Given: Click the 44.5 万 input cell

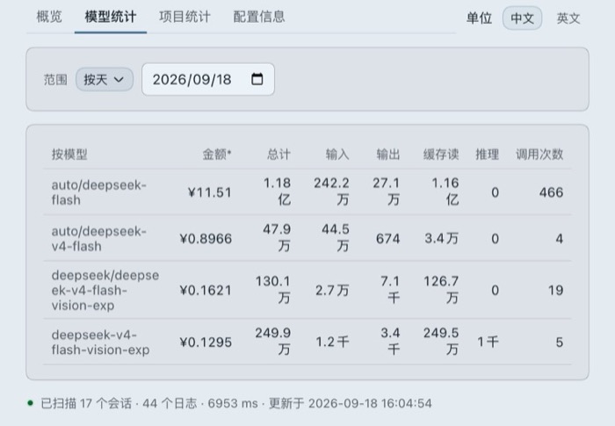Looking at the screenshot, I should pyautogui.click(x=336, y=238).
